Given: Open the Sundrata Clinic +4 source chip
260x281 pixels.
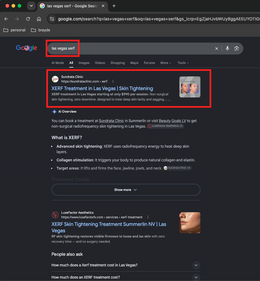Looking at the screenshot, I should (x=178, y=168).
